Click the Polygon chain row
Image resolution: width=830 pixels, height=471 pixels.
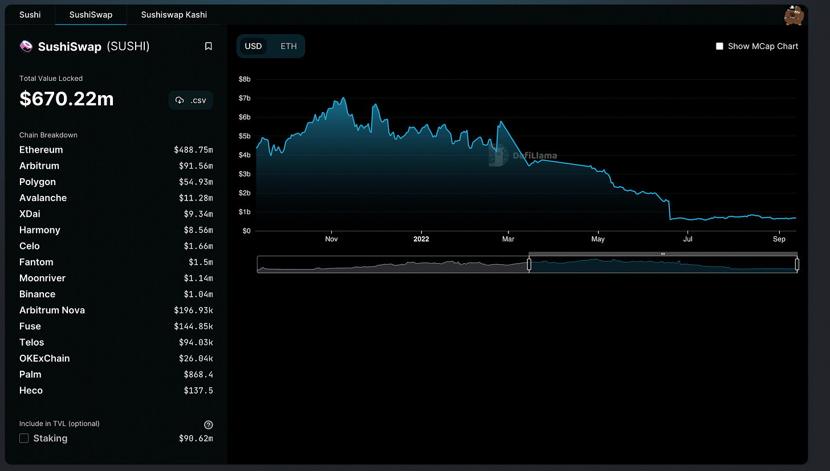click(116, 182)
